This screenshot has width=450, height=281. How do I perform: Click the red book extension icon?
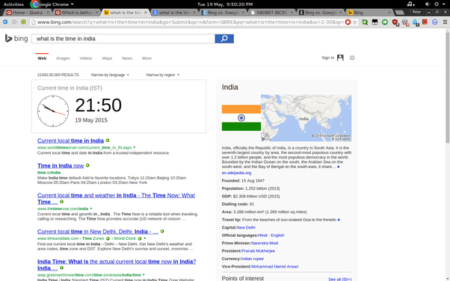pos(425,22)
